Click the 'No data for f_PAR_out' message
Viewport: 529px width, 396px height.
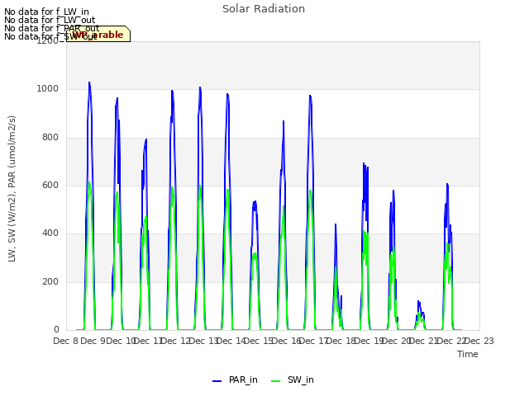pyautogui.click(x=52, y=28)
